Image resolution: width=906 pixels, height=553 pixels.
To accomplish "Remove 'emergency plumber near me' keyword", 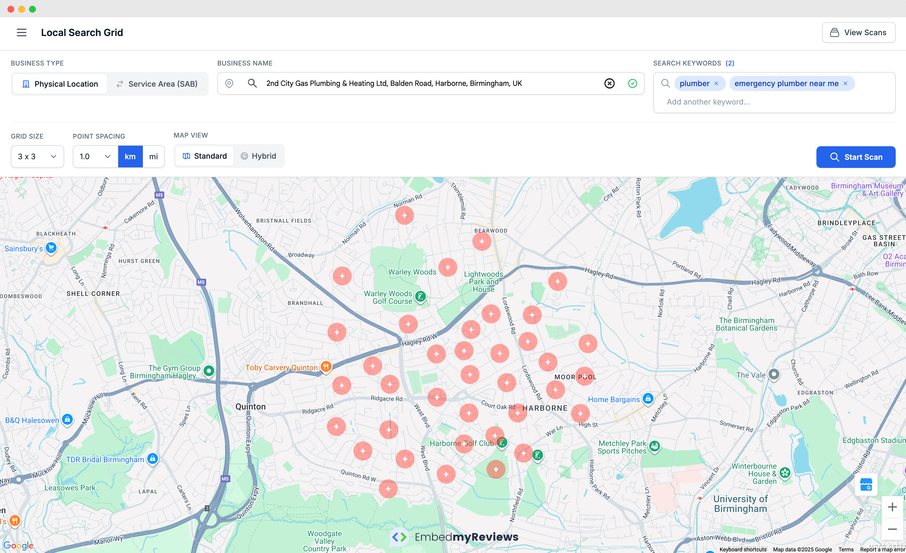I will coord(845,83).
